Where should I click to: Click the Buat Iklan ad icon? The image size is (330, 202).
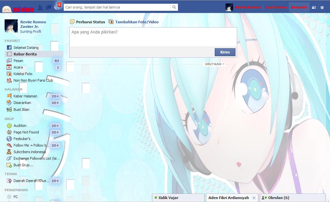tap(9, 110)
